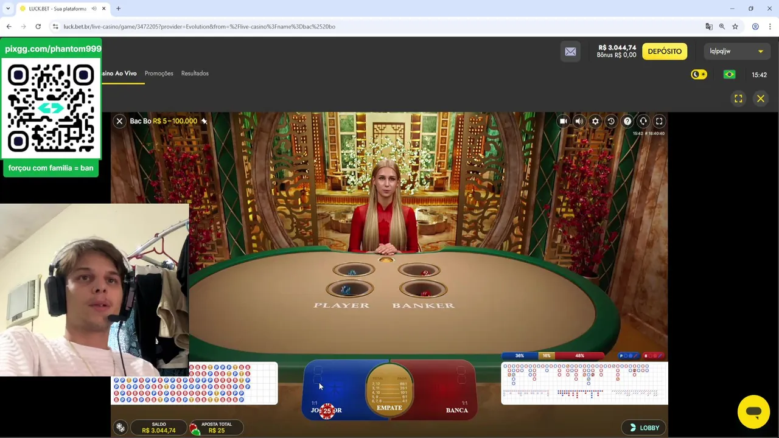
Task: Toggle dark and light theme switch
Action: [x=699, y=74]
